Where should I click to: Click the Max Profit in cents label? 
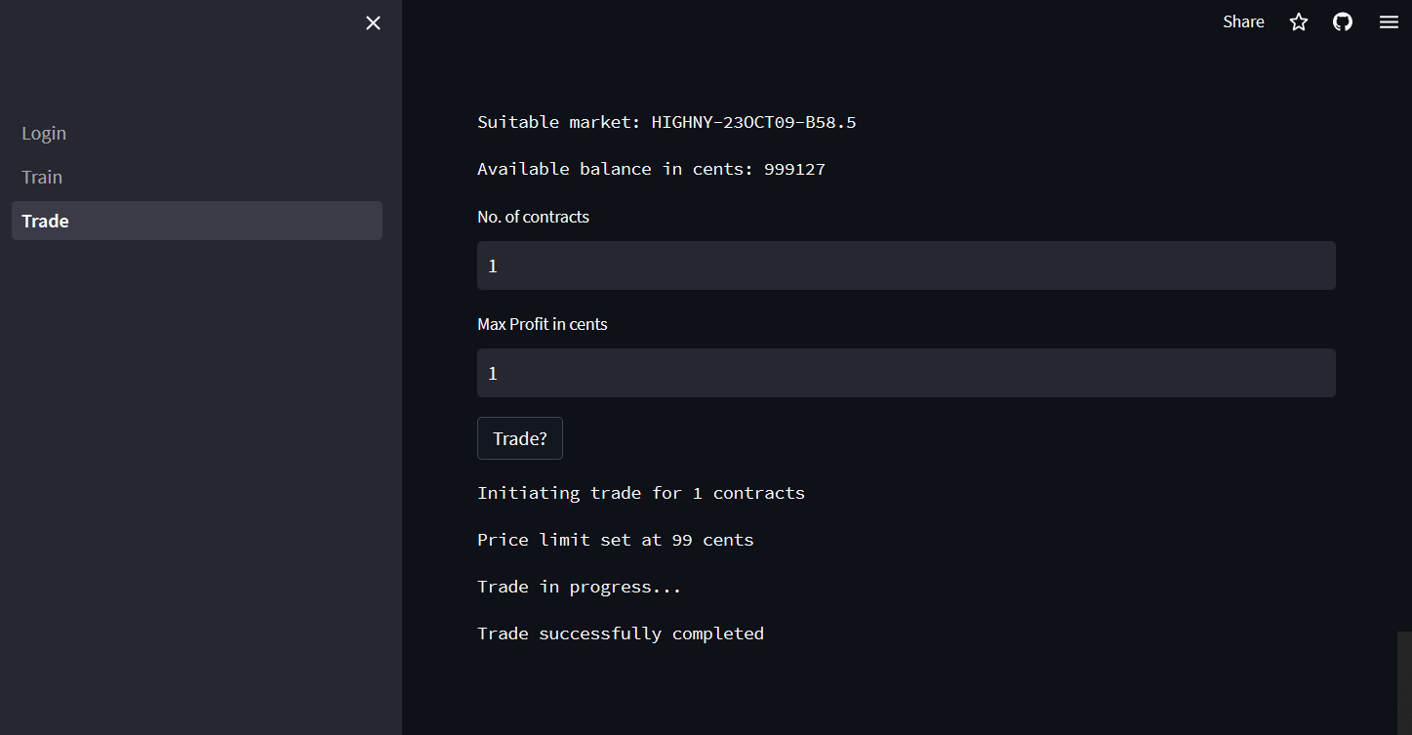tap(543, 324)
